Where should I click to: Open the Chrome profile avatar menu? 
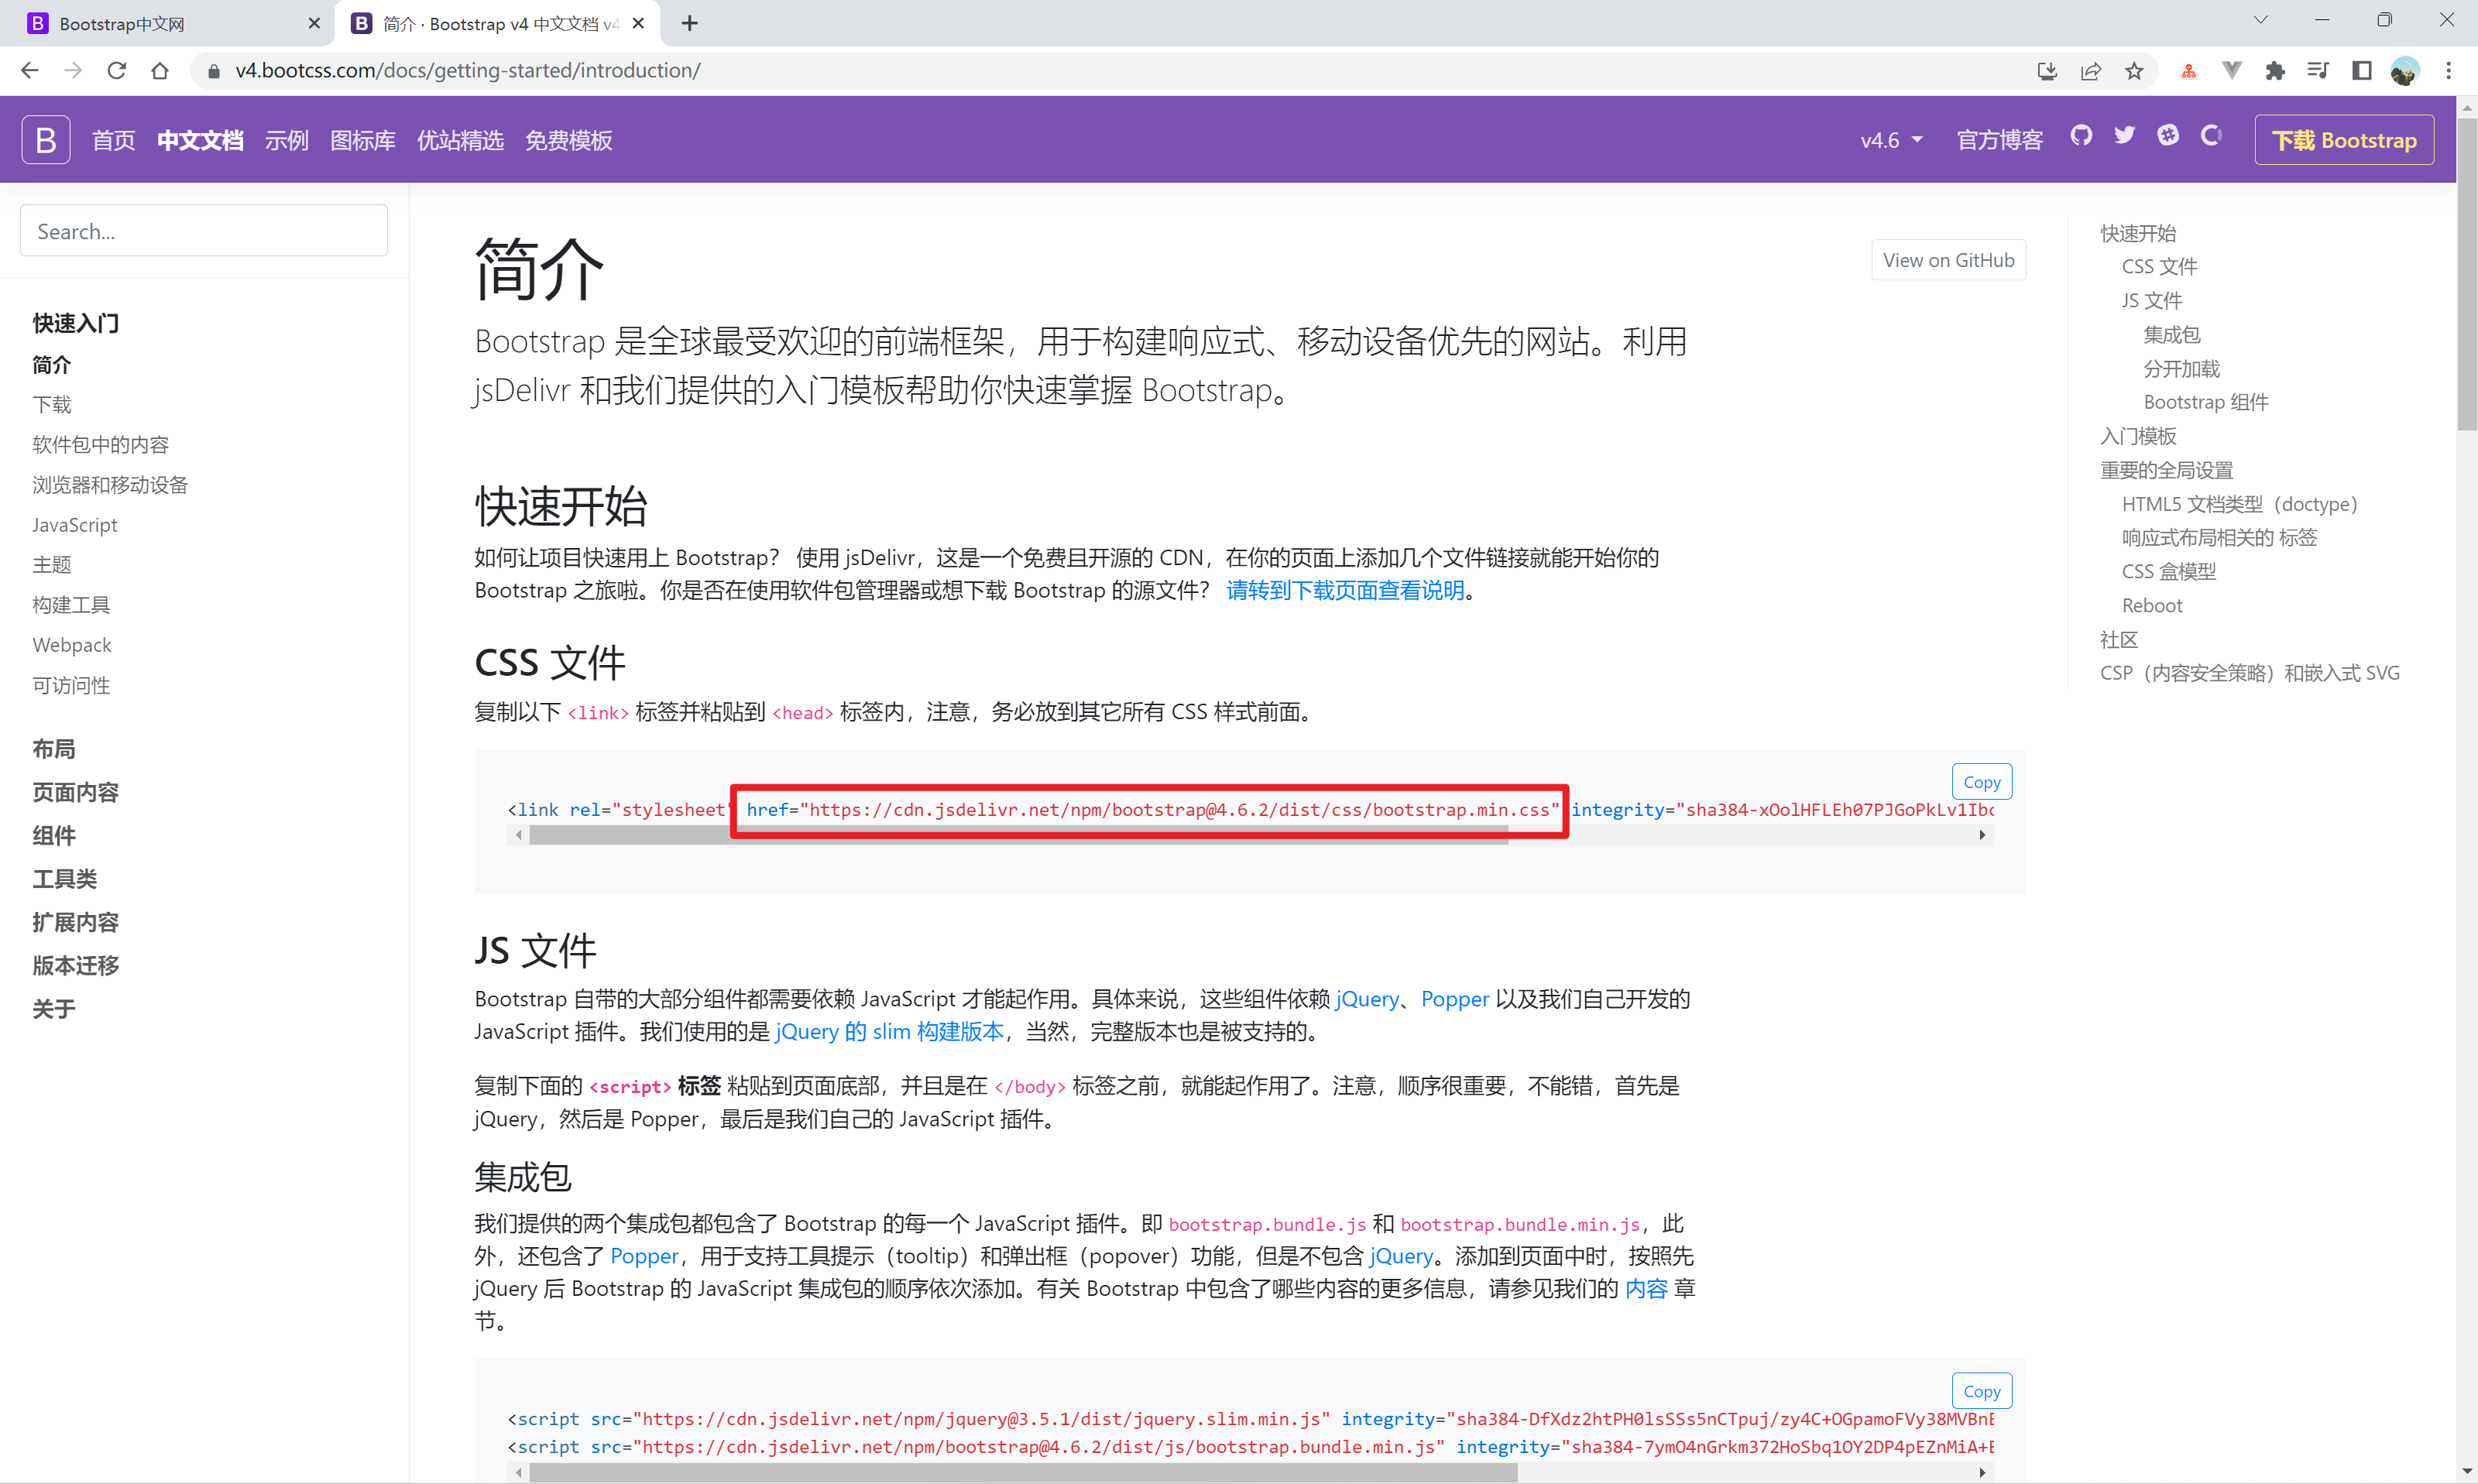click(x=2405, y=70)
